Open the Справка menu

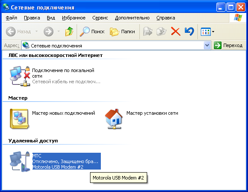[x=166, y=18]
